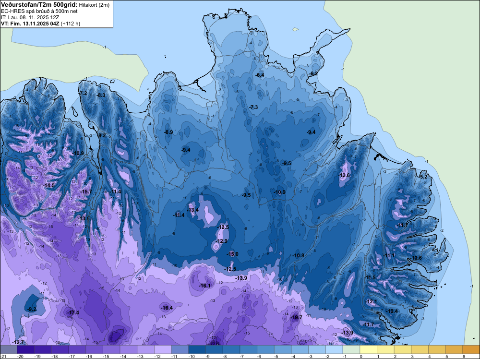Pick the 0 pale yellow legend swatch
This screenshot has height=359, width=480.
click(369, 349)
